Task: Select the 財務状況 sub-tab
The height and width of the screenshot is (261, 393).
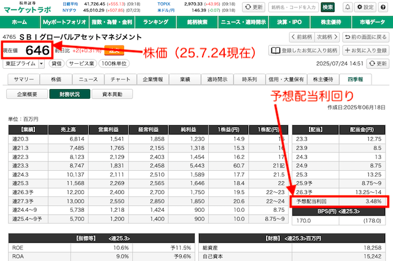Action: point(69,95)
